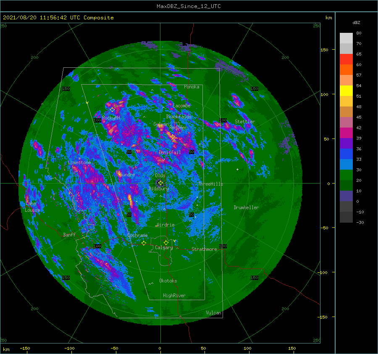Click the Limestone label
Image resolution: width=378 pixels, height=354 pixels.
[x=79, y=162]
